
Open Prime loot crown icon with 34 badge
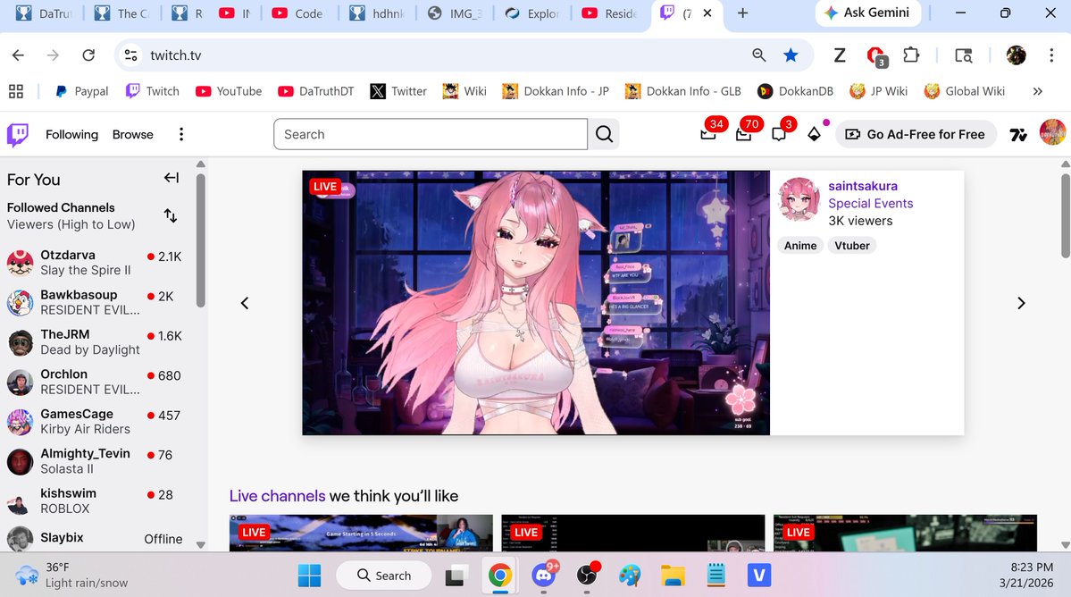pyautogui.click(x=708, y=134)
